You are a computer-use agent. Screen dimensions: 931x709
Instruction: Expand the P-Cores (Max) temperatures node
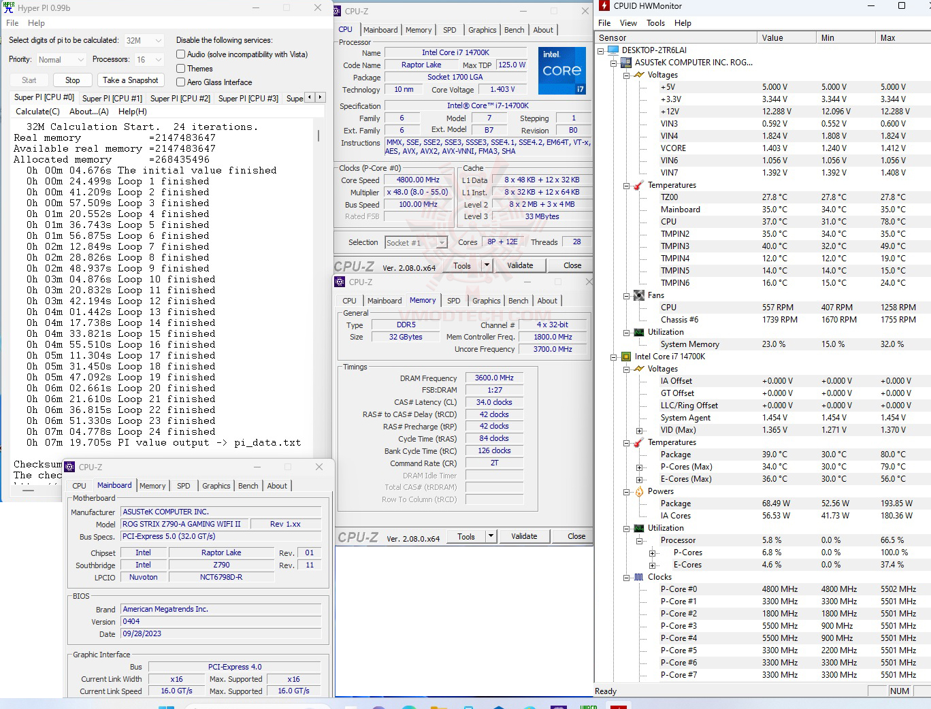click(639, 467)
